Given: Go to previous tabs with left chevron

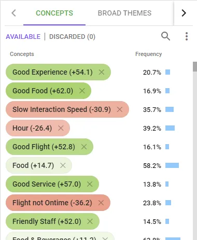Looking at the screenshot, I should [13, 13].
